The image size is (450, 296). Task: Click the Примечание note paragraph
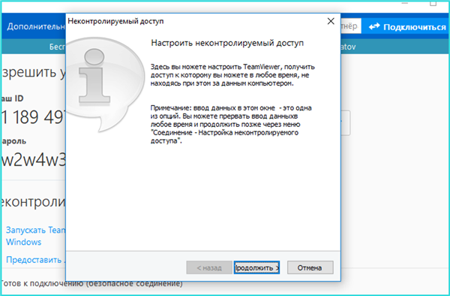point(231,125)
